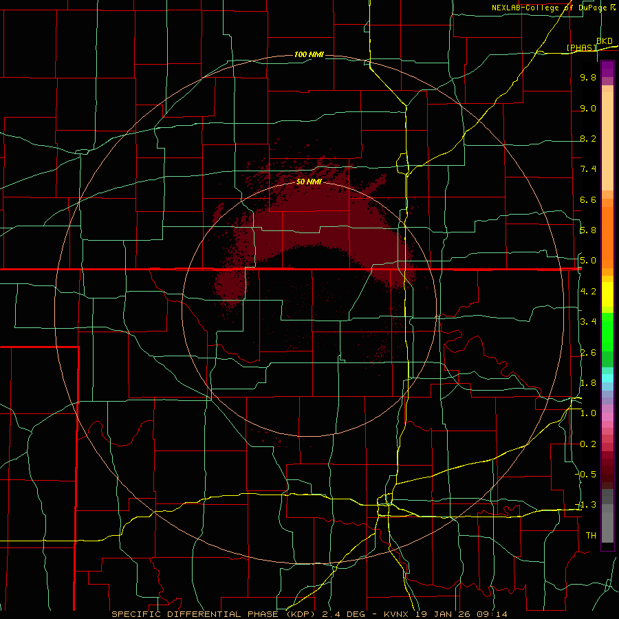This screenshot has width=619, height=619.
Task: Click the 4.2 value on the color scale
Action: (588, 292)
